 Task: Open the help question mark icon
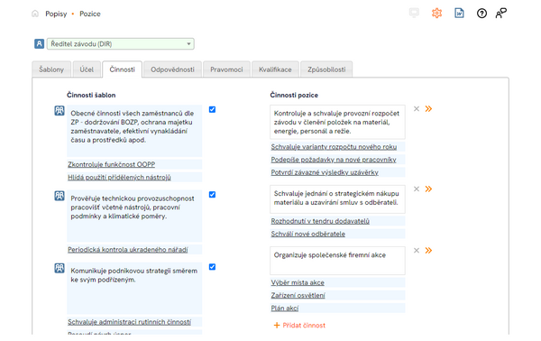481,14
